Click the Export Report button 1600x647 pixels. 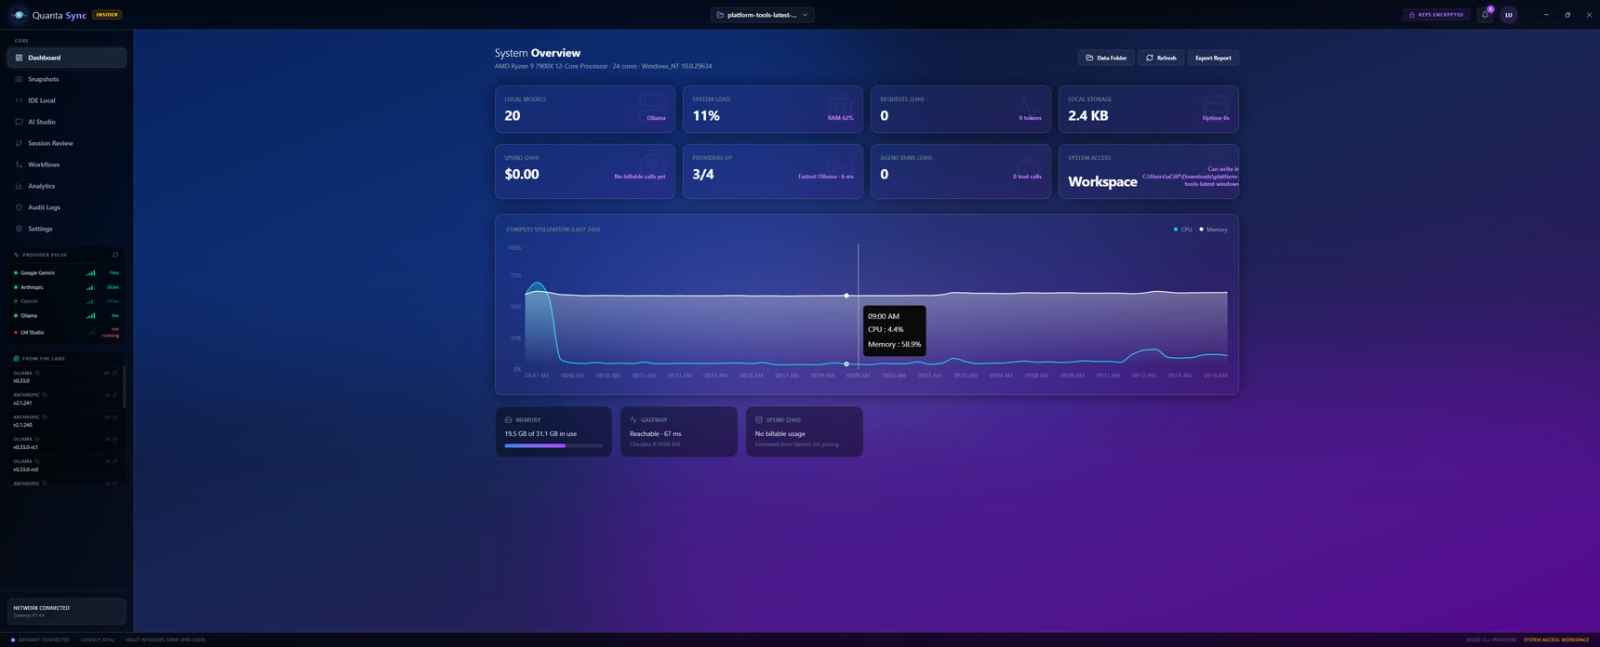(1213, 58)
